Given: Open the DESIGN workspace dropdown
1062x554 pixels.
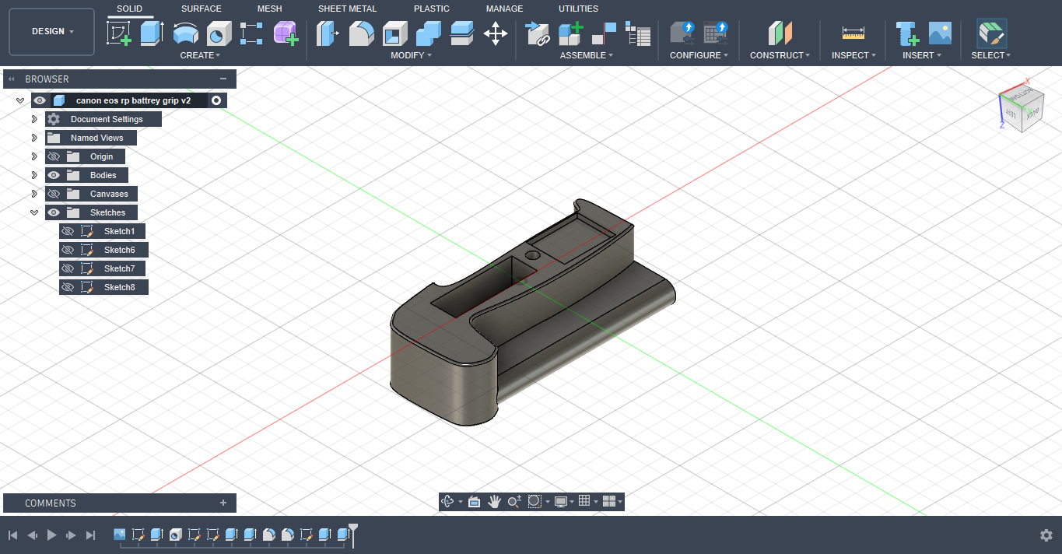Looking at the screenshot, I should pos(52,32).
